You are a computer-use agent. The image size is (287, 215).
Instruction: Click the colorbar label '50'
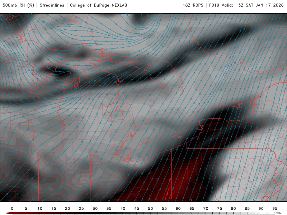pos(150,209)
